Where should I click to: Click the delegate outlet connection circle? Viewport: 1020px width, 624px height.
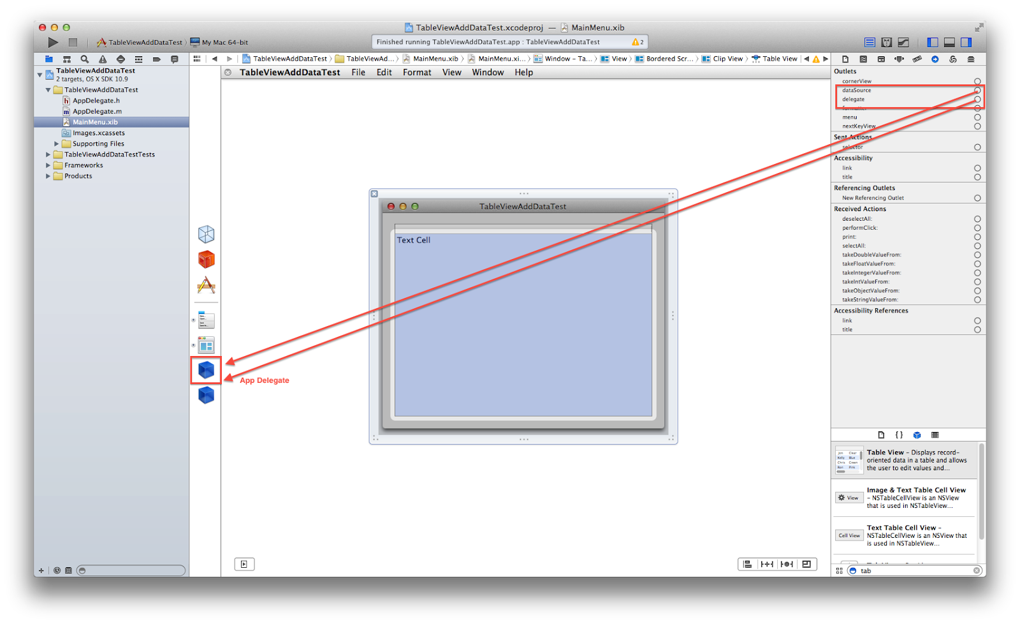click(x=977, y=100)
